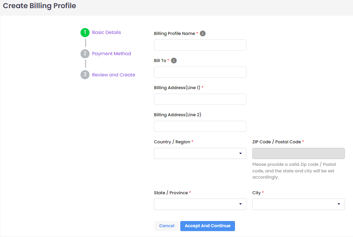
Task: Click the Billing Address(Line 2) label
Action: coord(177,115)
